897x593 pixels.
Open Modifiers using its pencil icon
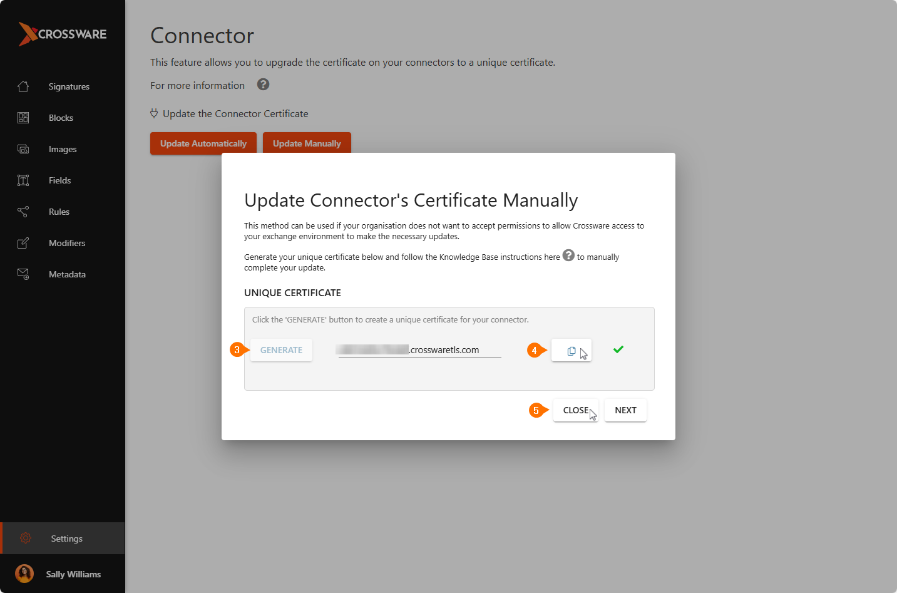click(x=23, y=243)
